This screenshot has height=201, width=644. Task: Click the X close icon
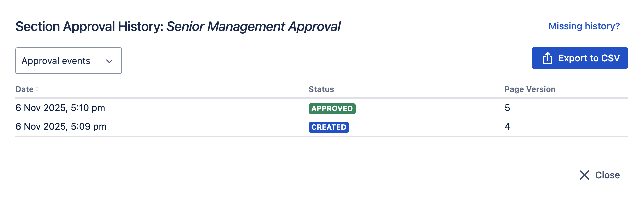[584, 175]
